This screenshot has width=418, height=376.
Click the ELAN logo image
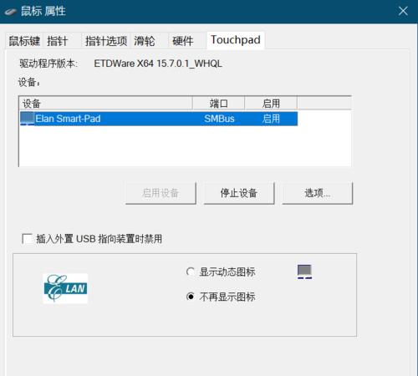tap(65, 288)
